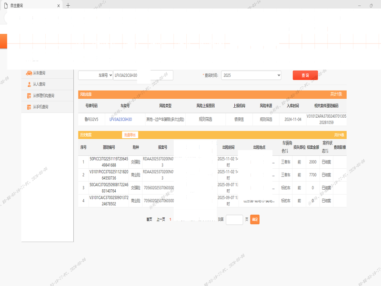This screenshot has height=286, width=381.
Task: Click the red 查询 button
Action: (305, 75)
